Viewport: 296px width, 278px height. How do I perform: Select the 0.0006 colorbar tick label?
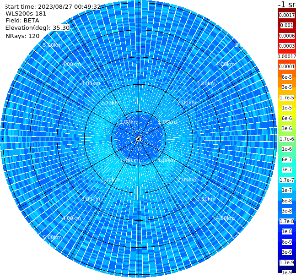pyautogui.click(x=287, y=36)
